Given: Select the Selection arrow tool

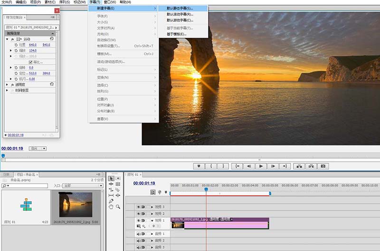Looking at the screenshot, I should coord(111,178).
